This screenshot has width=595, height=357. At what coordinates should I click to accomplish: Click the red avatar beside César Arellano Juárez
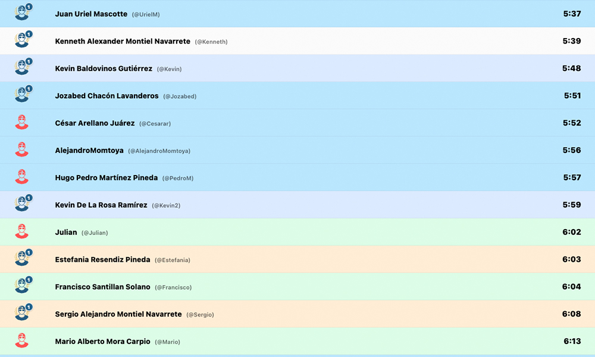(x=22, y=123)
